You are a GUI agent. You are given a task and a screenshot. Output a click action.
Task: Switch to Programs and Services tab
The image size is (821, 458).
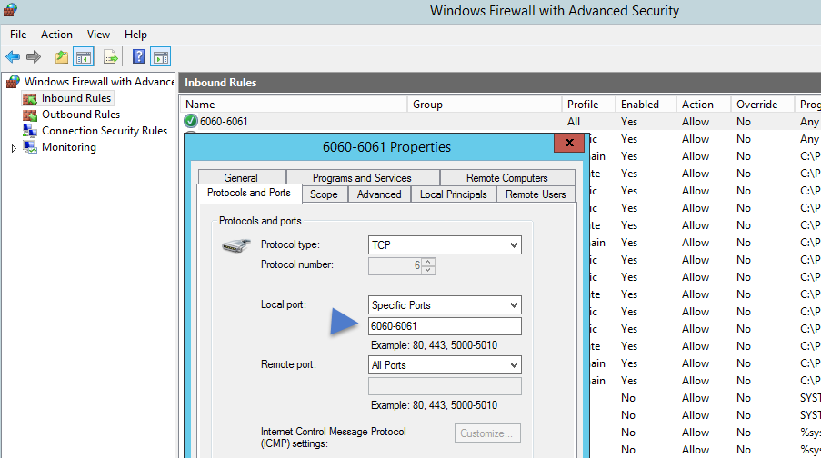pyautogui.click(x=363, y=178)
